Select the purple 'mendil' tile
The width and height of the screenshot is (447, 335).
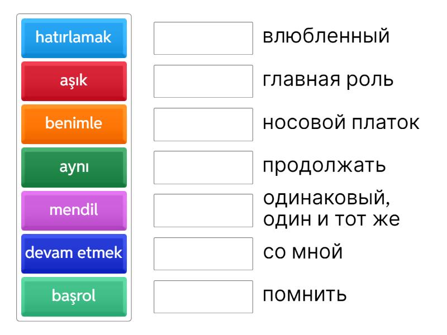point(74,210)
